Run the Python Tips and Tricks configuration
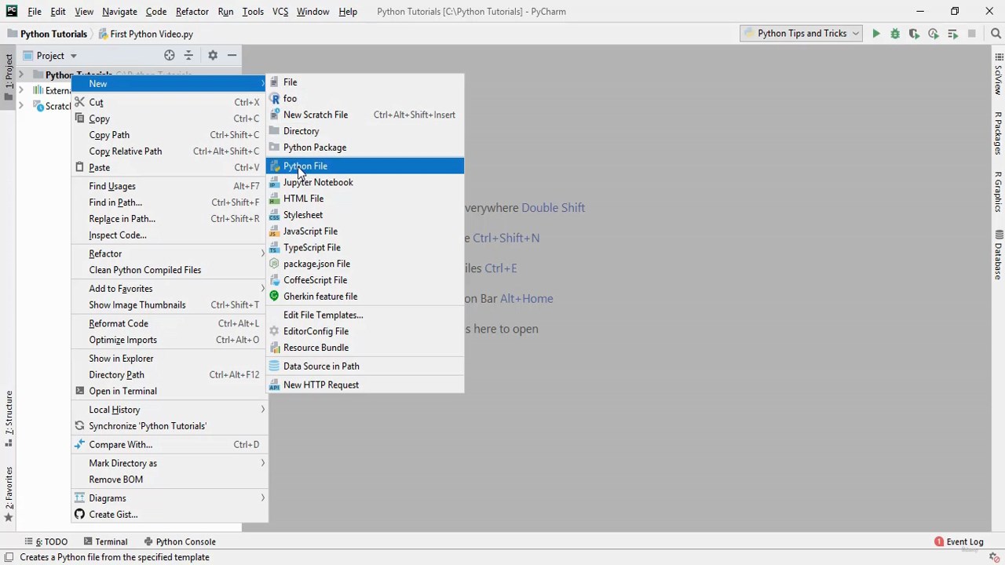The width and height of the screenshot is (1005, 565). point(876,34)
